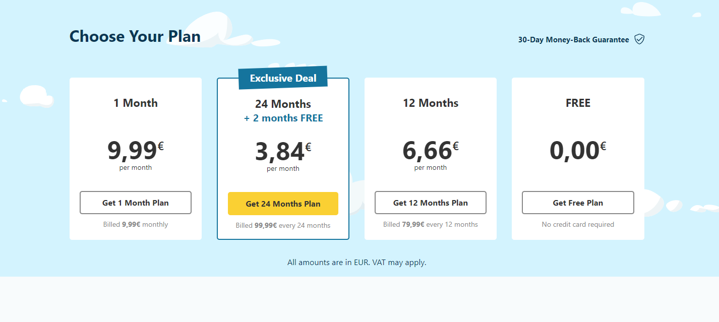Choose the yellow Get 24 Months Plan button
The width and height of the screenshot is (719, 322).
tap(283, 204)
